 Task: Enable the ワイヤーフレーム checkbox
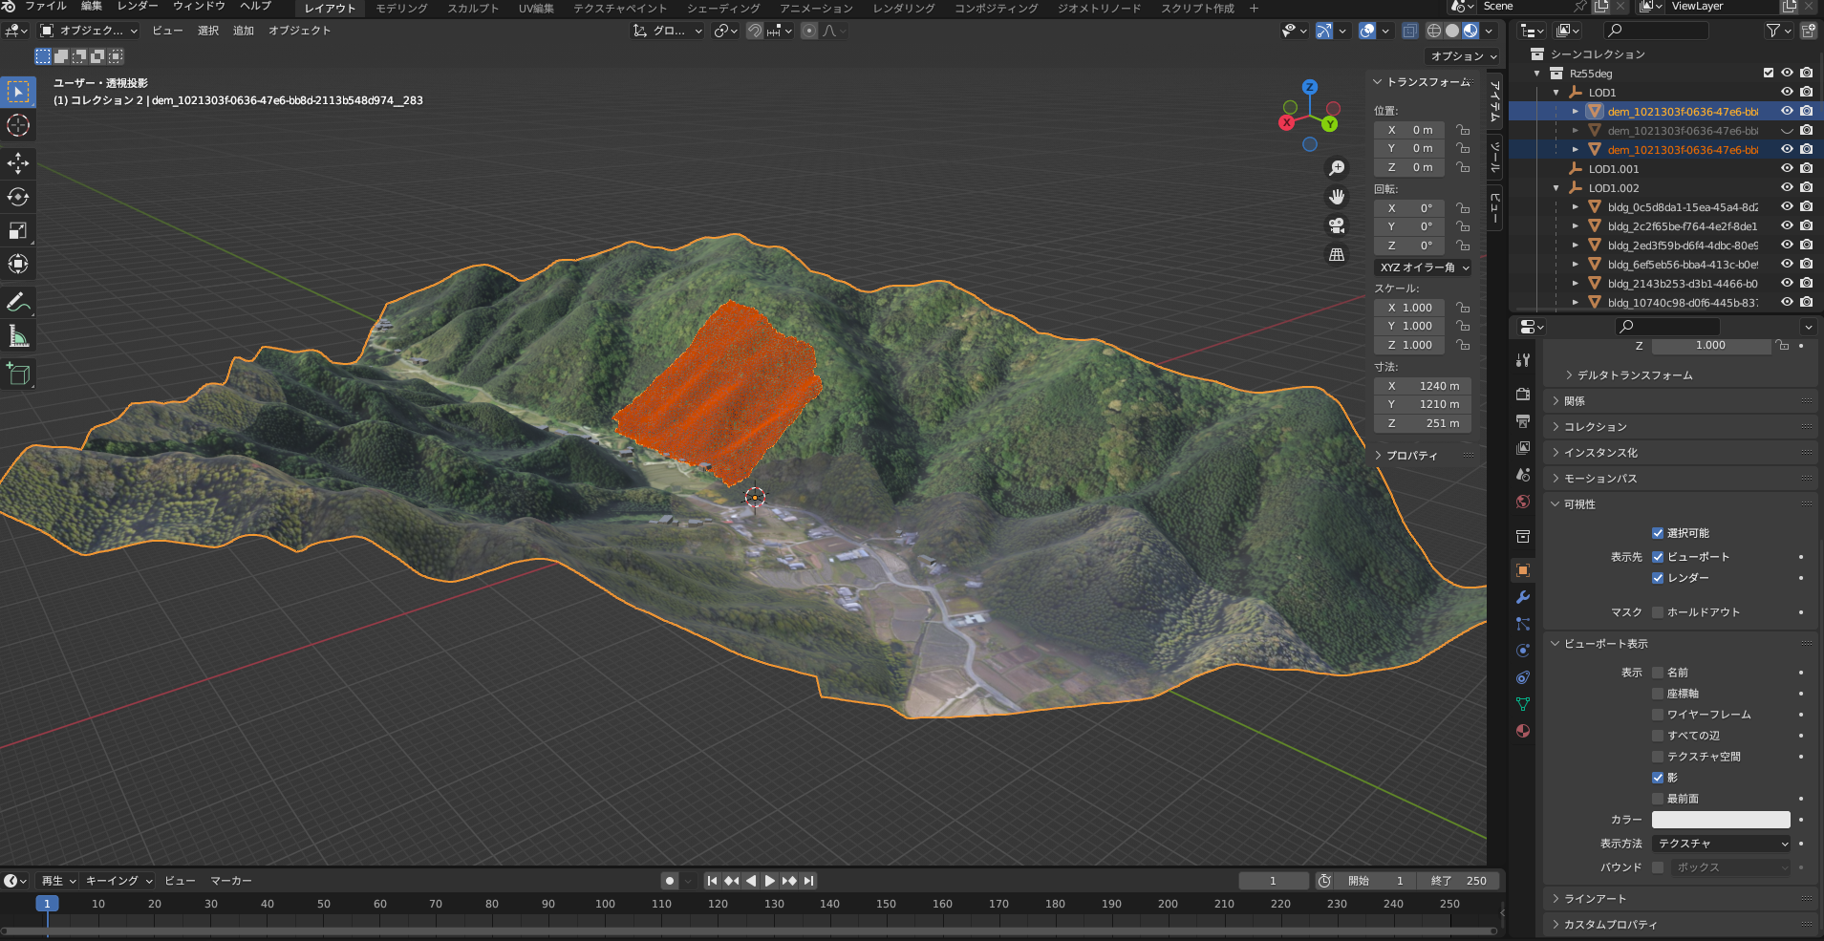[x=1658, y=715]
